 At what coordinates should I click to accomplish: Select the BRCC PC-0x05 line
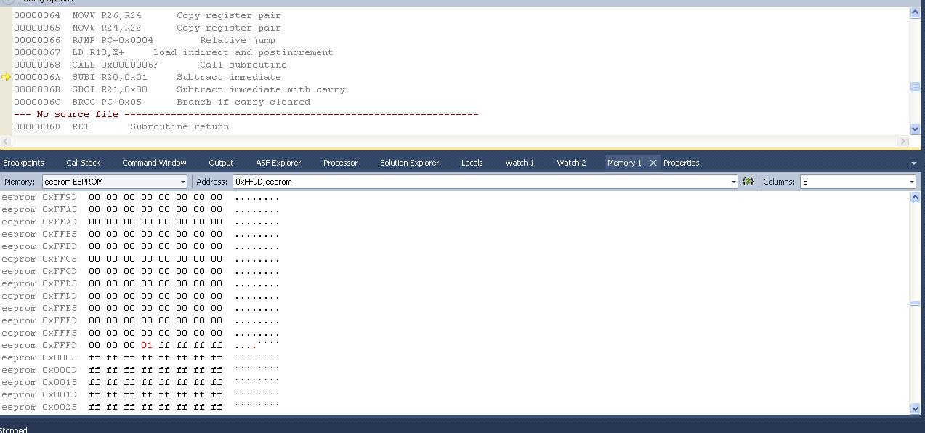162,102
